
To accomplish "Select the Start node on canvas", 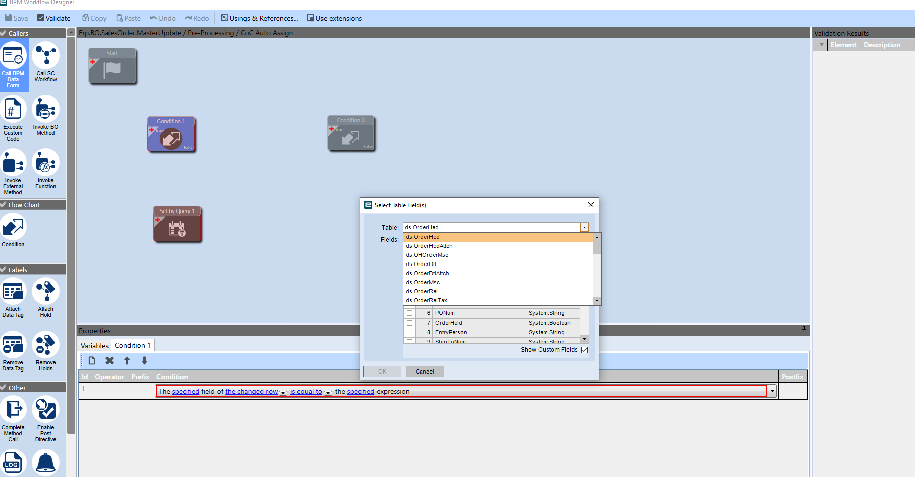I will click(x=112, y=66).
